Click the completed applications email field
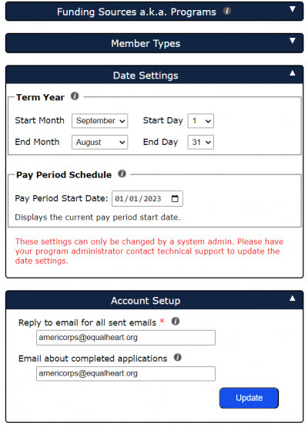308x428 pixels. 126,373
